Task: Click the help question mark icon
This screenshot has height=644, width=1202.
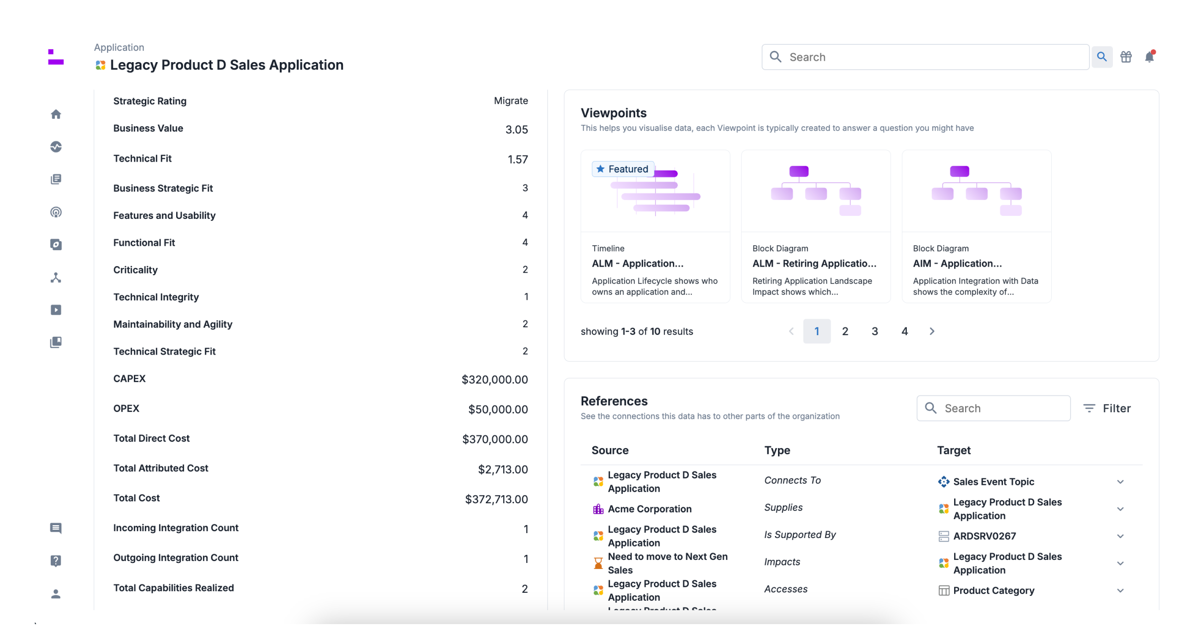Action: pyautogui.click(x=56, y=560)
